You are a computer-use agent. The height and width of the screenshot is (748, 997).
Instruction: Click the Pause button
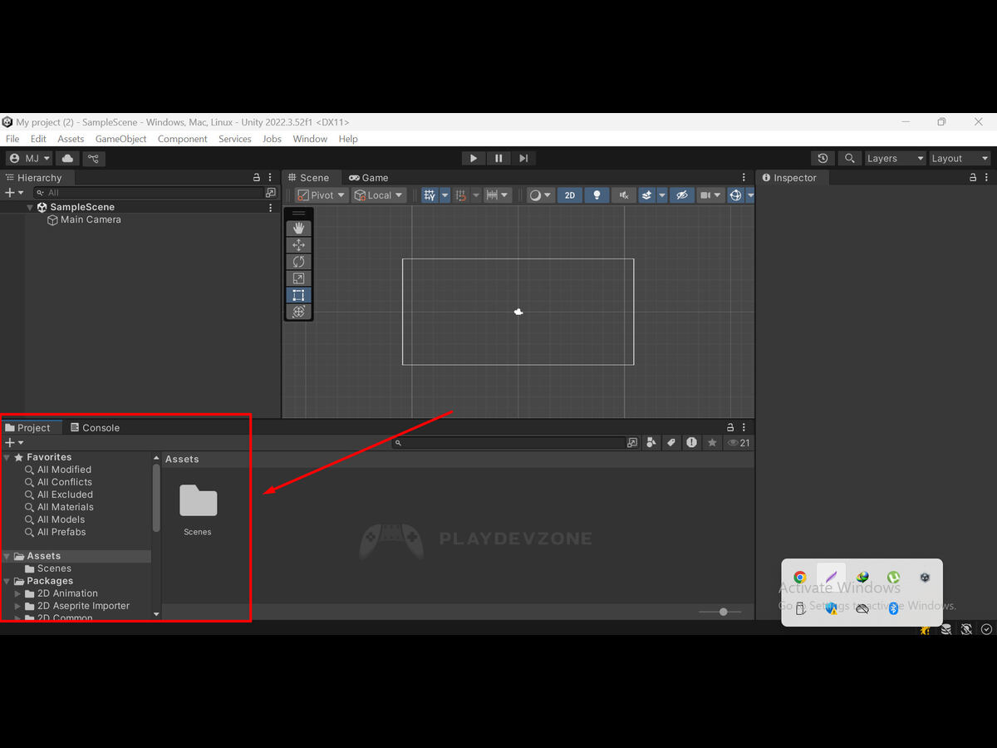pos(498,159)
